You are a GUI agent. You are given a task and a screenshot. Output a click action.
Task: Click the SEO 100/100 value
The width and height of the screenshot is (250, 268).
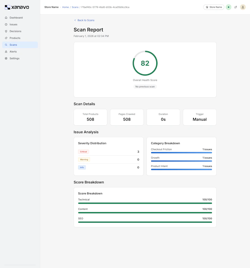pyautogui.click(x=207, y=218)
